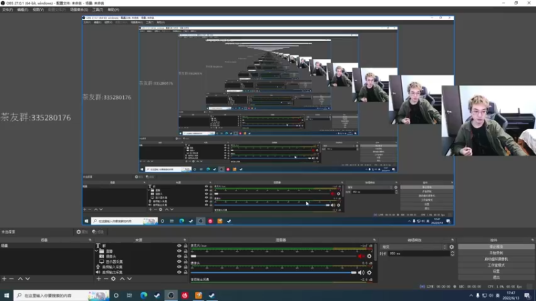Viewport: 536px width, 301px height.
Task: Click Studio Mode button in Controls
Action: tap(496, 265)
